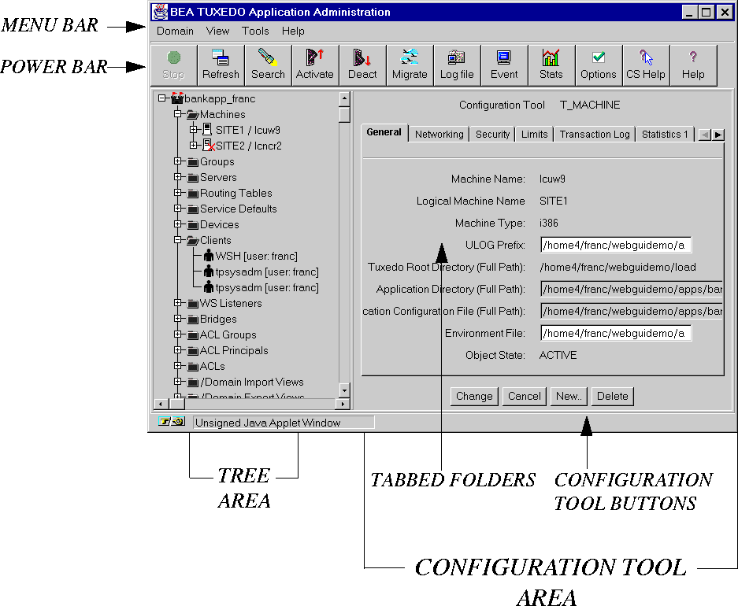The width and height of the screenshot is (738, 606).
Task: Switch to the Transaction Log tab
Action: click(595, 134)
